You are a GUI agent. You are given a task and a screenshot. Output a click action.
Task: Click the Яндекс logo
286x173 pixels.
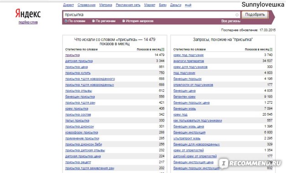pyautogui.click(x=28, y=14)
